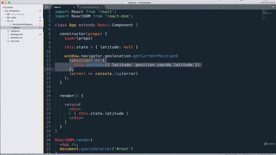Click the public folder icon
The height and width of the screenshot is (155, 276).
coord(9,18)
